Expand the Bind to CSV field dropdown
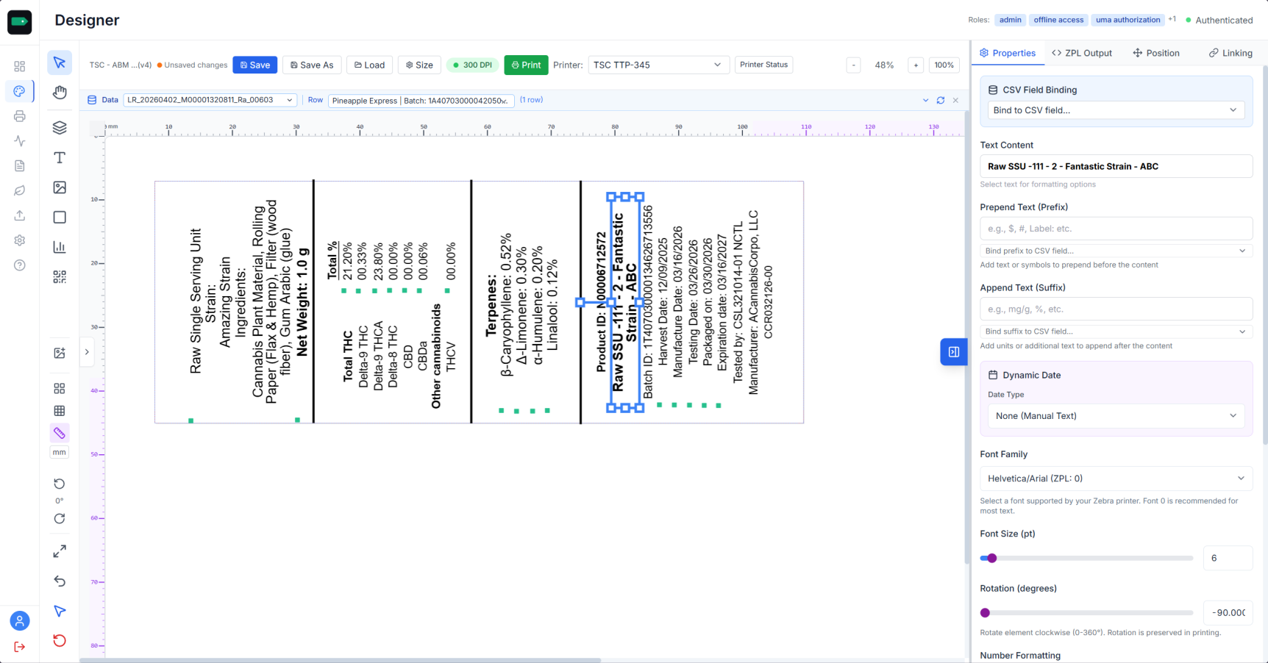The width and height of the screenshot is (1268, 663). 1115,110
